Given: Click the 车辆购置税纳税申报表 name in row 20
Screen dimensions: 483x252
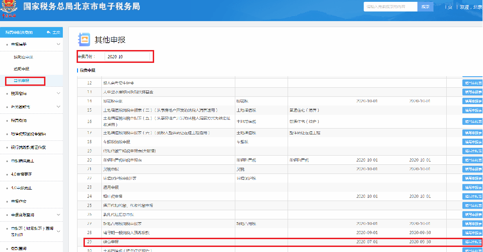Looking at the screenshot, I should point(122,160).
